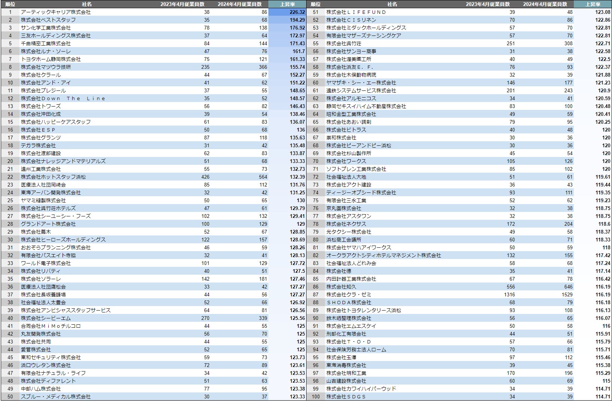Select 株式会社ネクサス in the ranking
Image resolution: width=612 pixels, height=401 pixels.
tap(346, 224)
